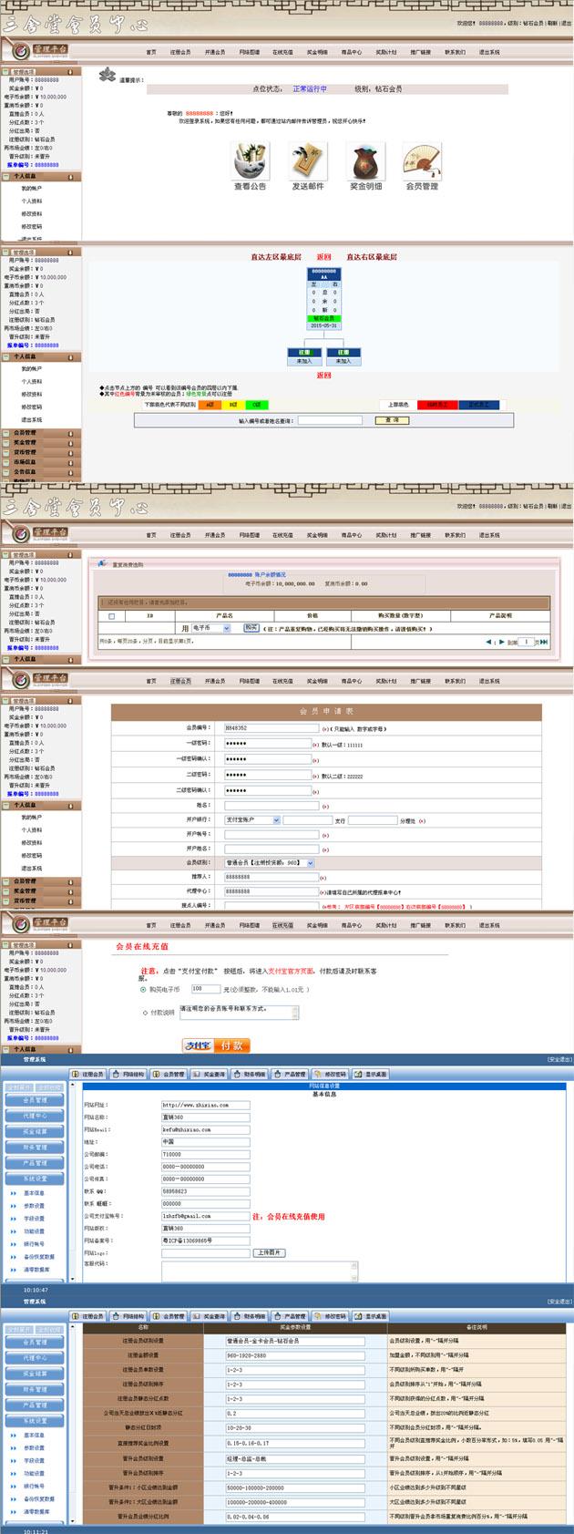Click the 查询 search button
This screenshot has width=574, height=1534.
tap(392, 420)
